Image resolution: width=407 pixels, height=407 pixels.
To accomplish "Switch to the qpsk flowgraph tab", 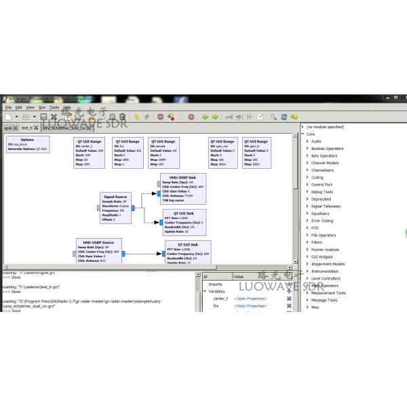I will click(x=9, y=128).
